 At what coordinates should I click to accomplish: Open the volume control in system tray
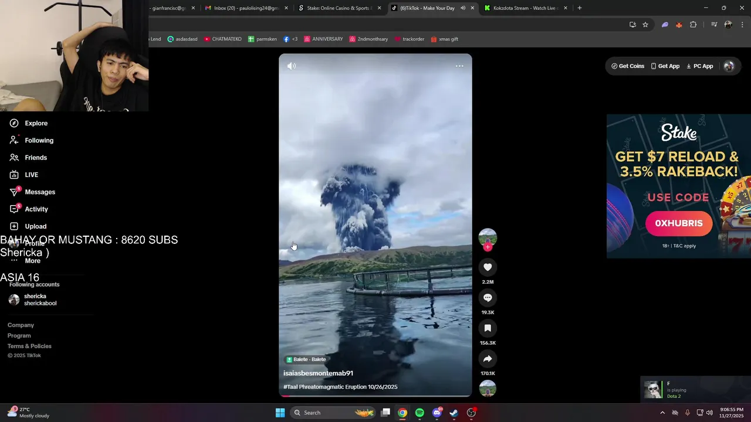click(709, 413)
